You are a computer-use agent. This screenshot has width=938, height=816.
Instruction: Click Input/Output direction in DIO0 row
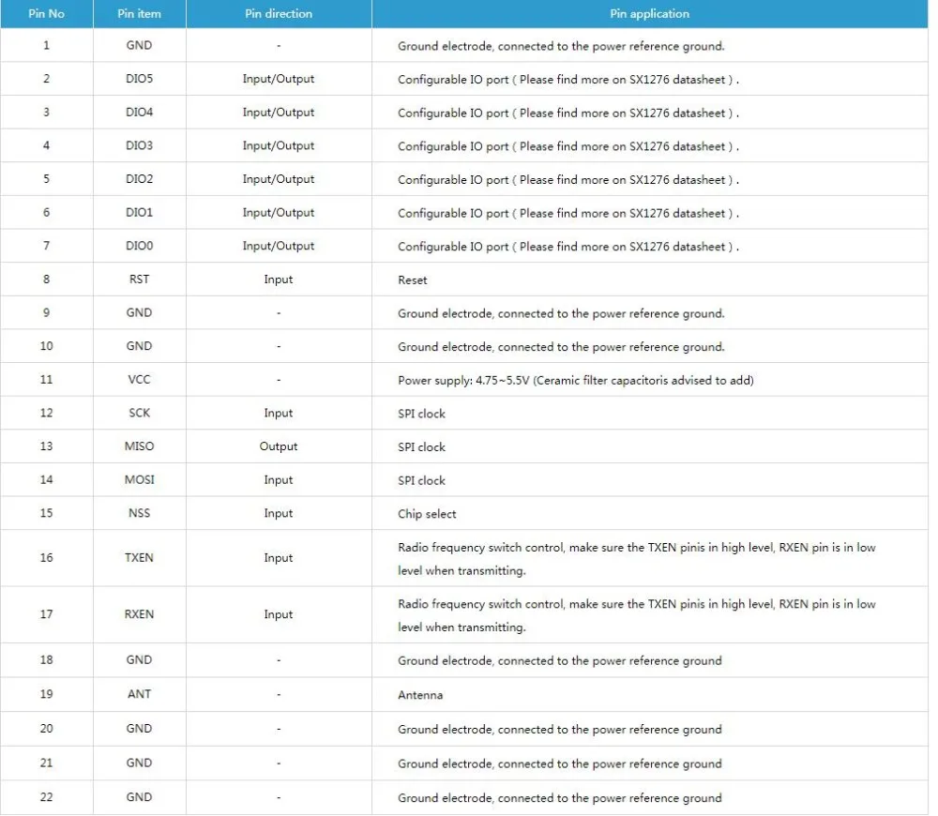[279, 246]
